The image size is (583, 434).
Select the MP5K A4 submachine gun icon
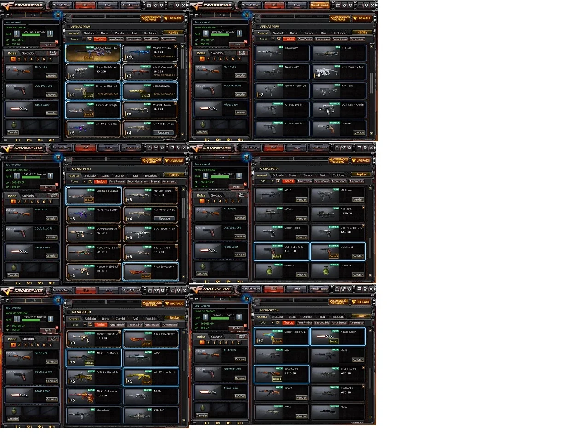tap(326, 195)
